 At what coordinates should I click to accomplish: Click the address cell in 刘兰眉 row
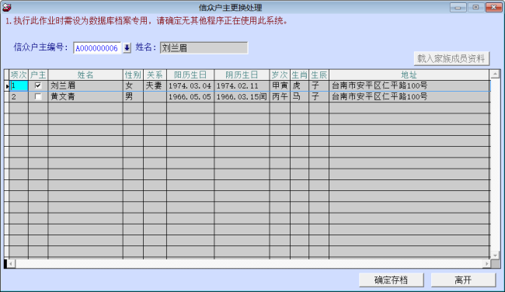click(x=409, y=85)
